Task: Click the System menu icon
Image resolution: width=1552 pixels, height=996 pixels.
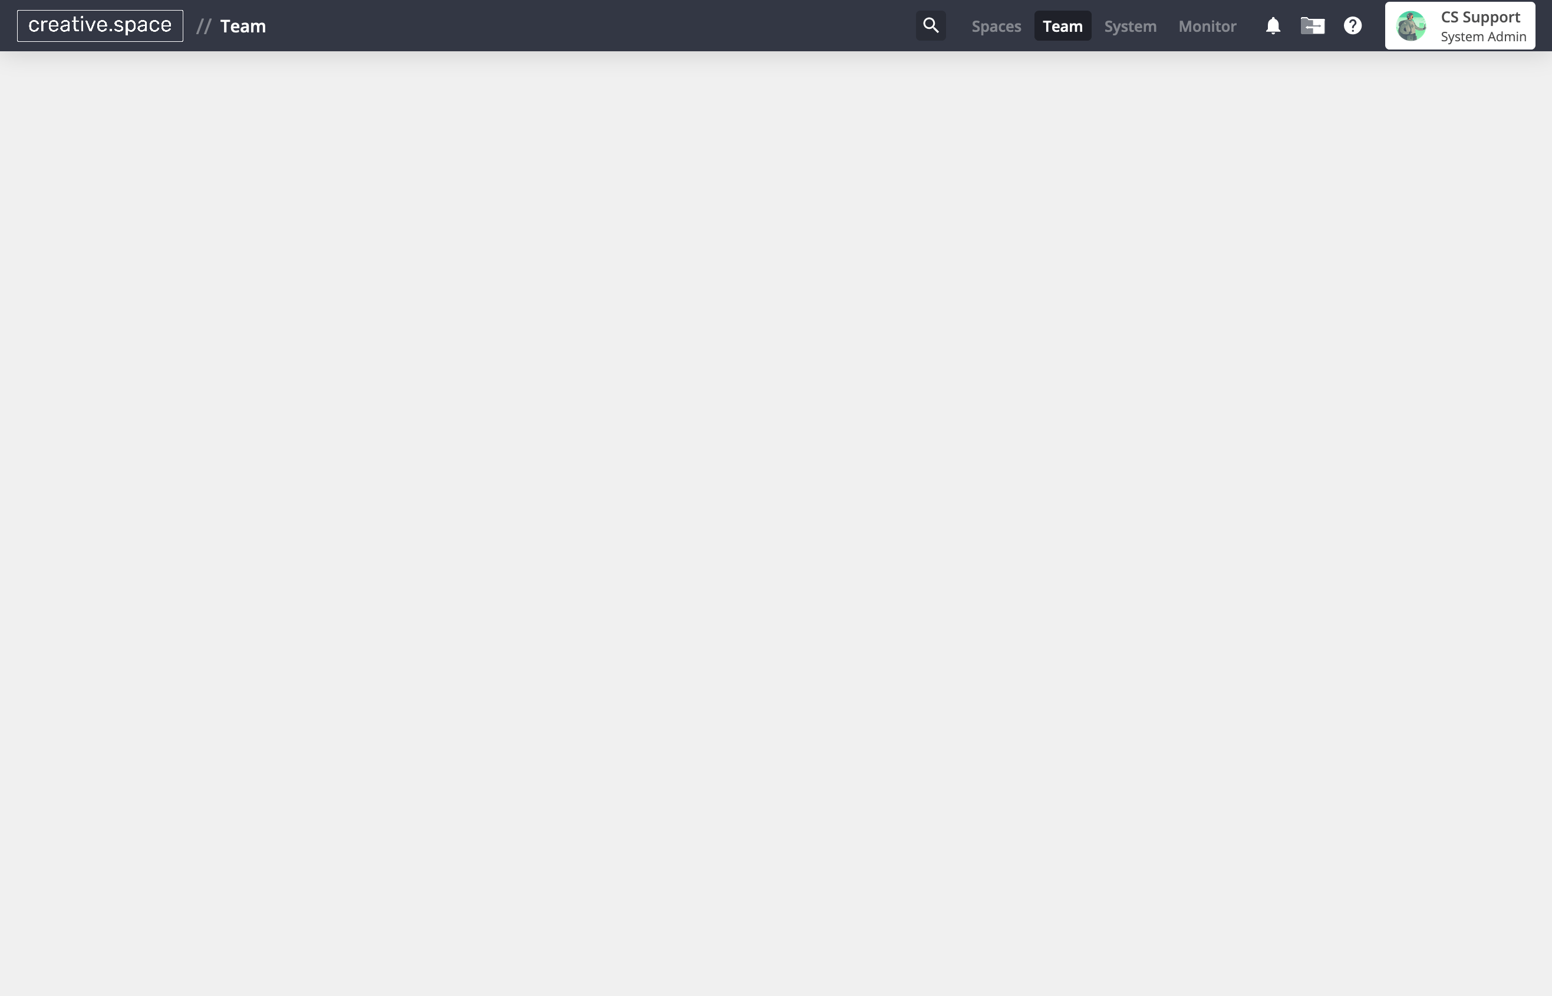Action: pyautogui.click(x=1130, y=25)
